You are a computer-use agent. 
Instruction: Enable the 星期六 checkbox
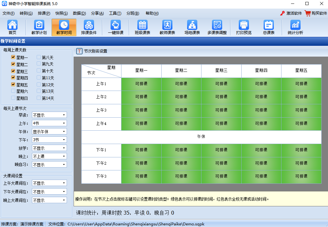pyautogui.click(x=13, y=91)
